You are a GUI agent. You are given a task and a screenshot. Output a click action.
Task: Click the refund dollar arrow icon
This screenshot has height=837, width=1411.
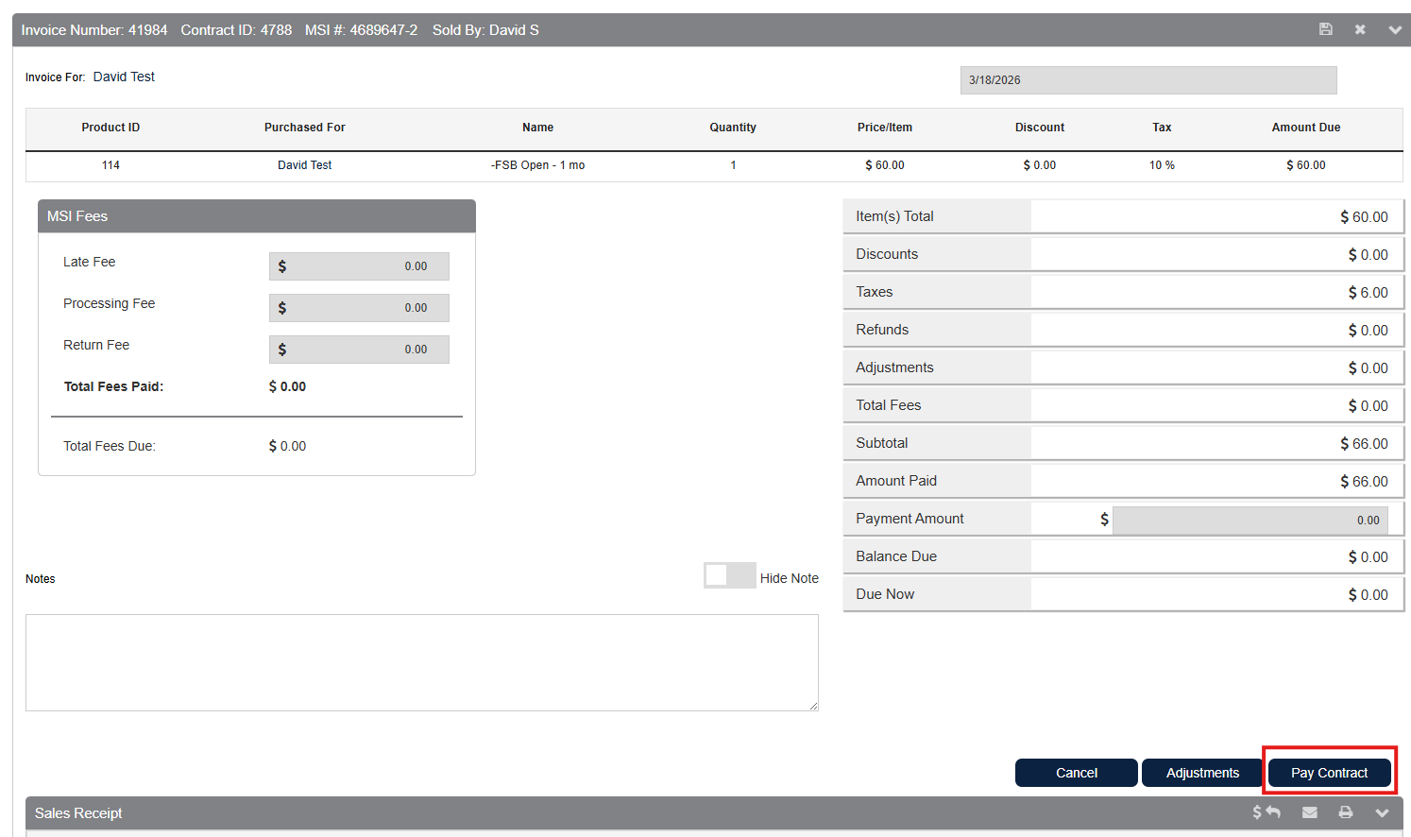coord(1266,812)
